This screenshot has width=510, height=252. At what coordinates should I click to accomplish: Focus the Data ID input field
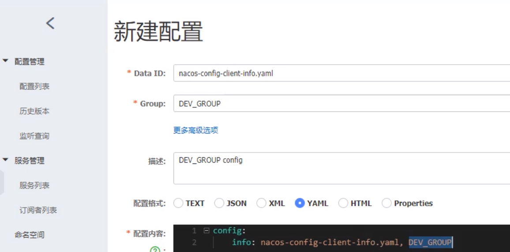coord(341,73)
